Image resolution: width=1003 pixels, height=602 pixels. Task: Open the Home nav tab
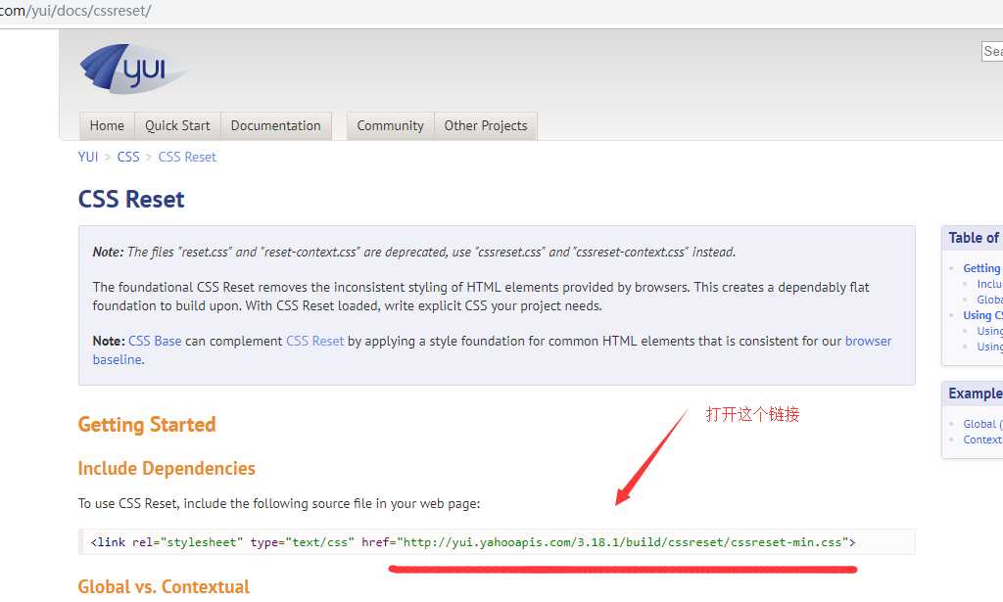(x=107, y=126)
